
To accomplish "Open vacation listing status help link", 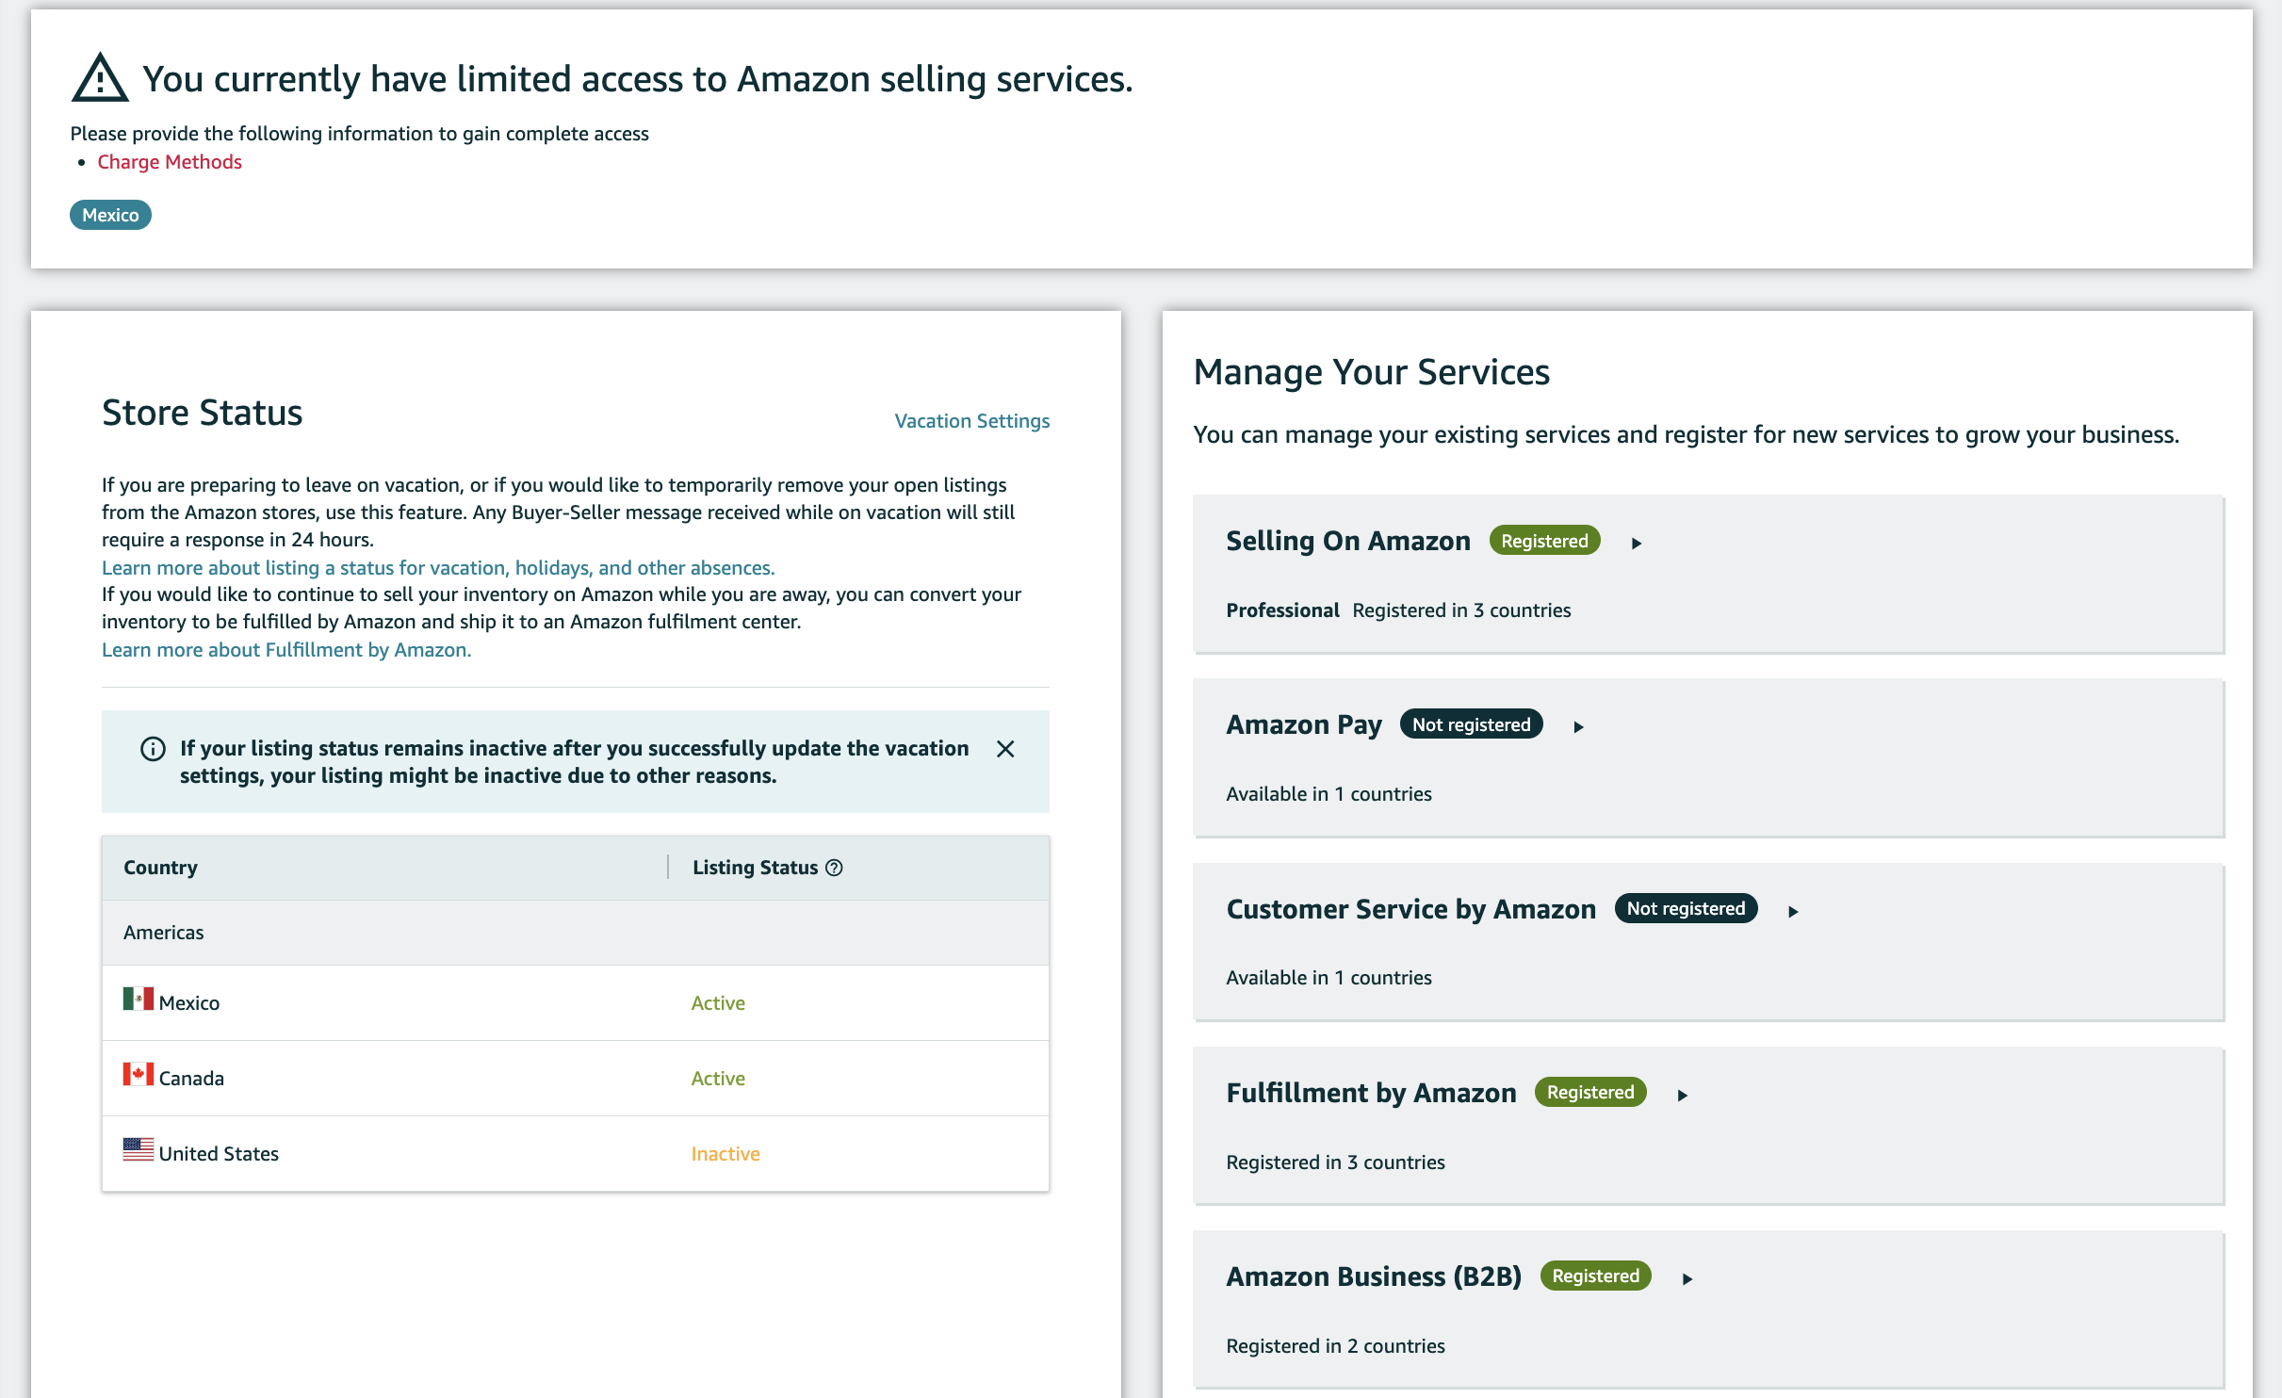I will click(438, 567).
